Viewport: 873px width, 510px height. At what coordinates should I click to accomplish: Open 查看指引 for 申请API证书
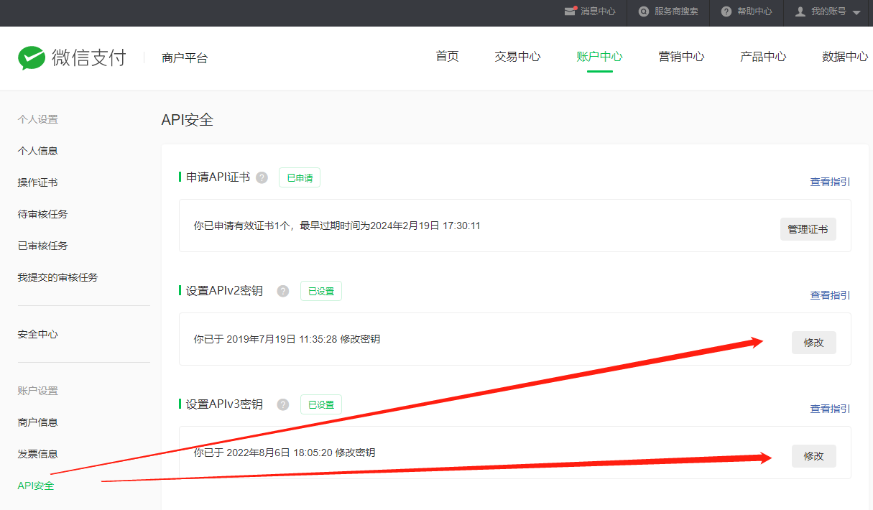831,182
